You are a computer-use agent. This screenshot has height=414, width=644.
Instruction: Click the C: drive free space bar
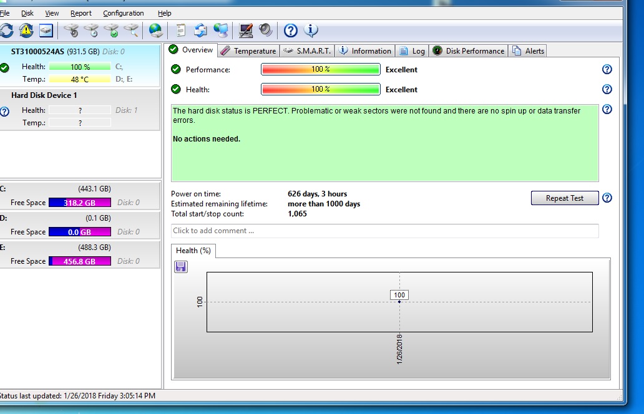(x=79, y=203)
